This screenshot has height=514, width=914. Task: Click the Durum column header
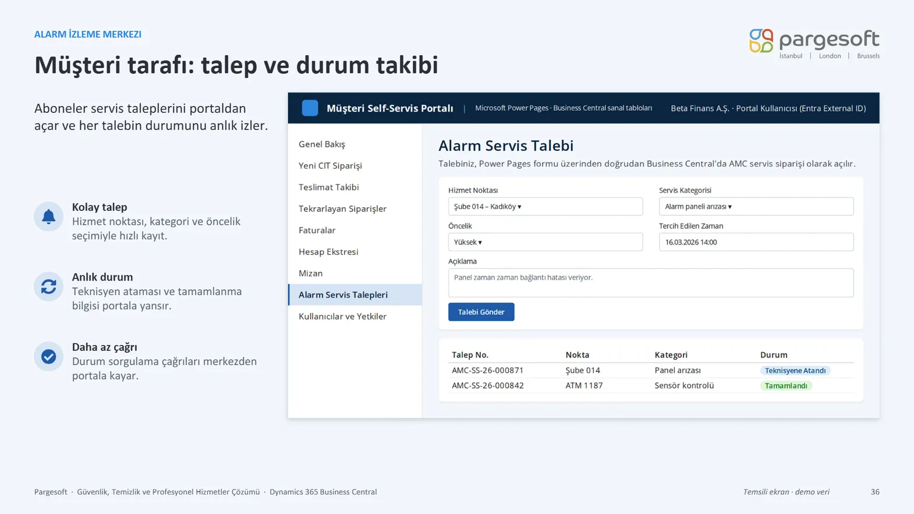[774, 355]
